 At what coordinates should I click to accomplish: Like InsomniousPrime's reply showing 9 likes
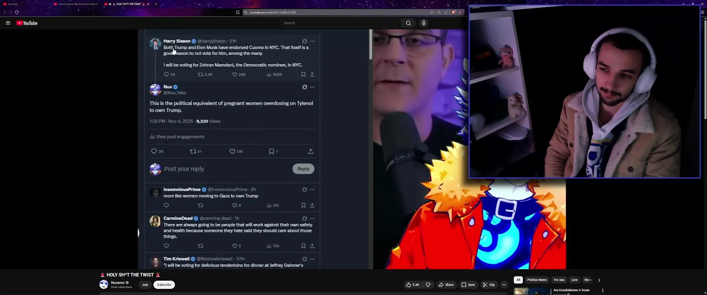pos(234,205)
